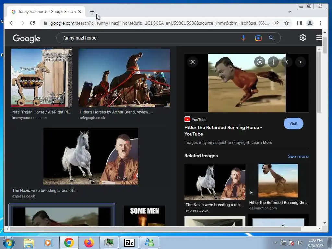Click the Google logo
This screenshot has width=332, height=249.
(x=27, y=38)
